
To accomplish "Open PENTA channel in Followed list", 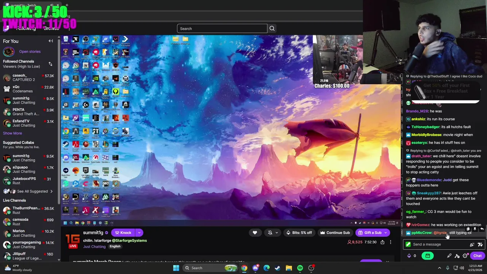I will [29, 112].
